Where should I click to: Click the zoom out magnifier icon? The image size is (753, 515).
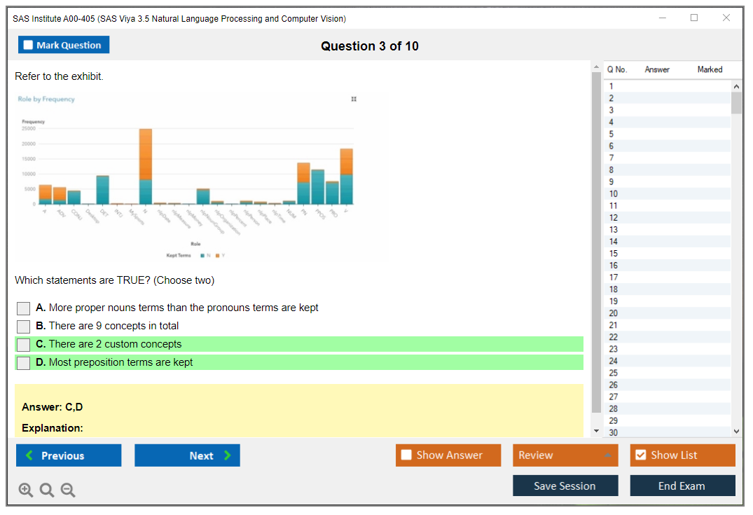coord(68,490)
